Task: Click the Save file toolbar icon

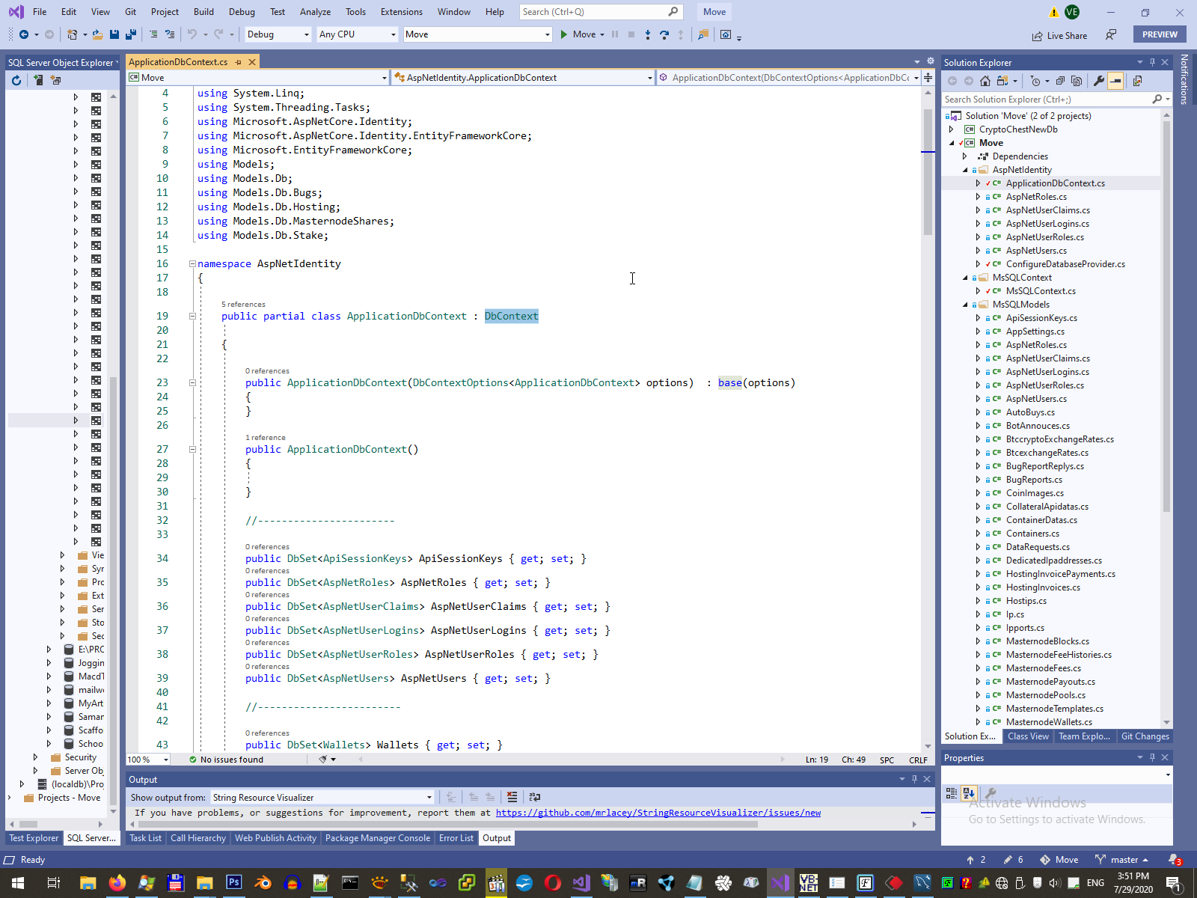Action: click(114, 34)
